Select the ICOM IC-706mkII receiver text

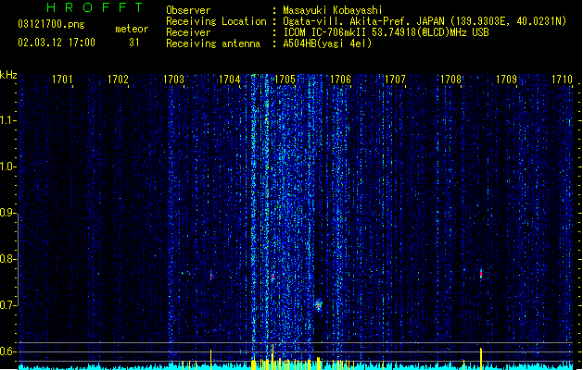[x=386, y=32]
